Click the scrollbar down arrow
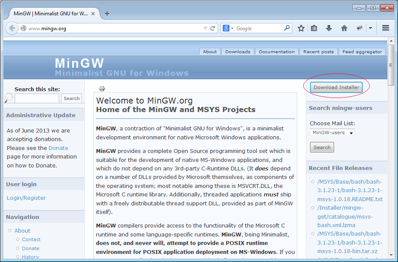The image size is (398, 262). click(391, 255)
